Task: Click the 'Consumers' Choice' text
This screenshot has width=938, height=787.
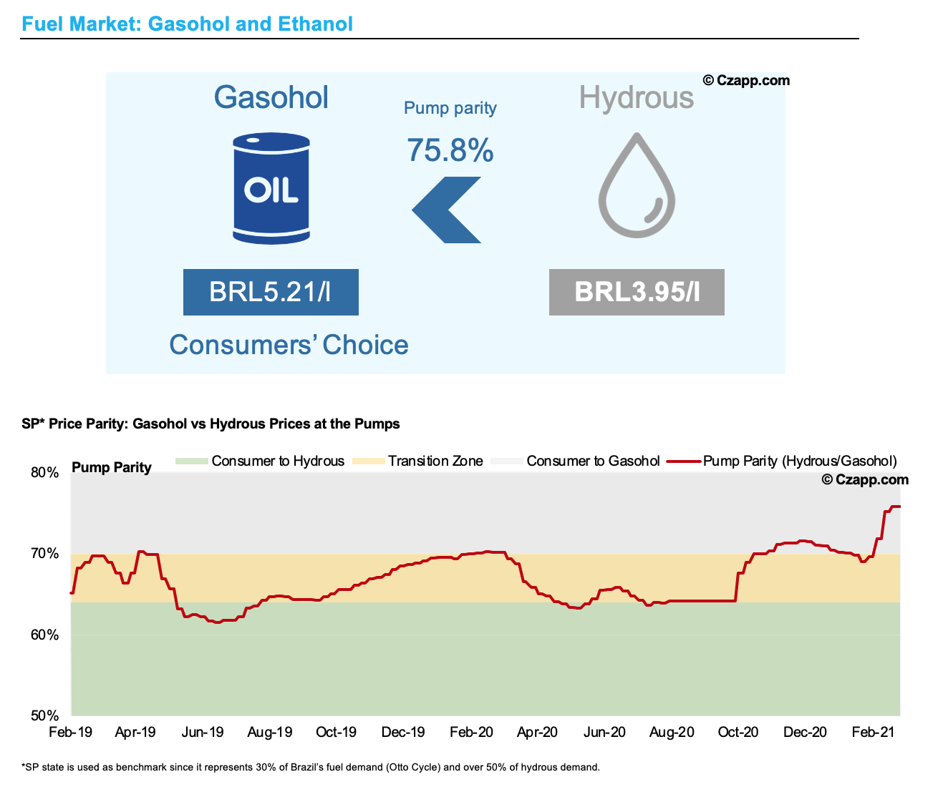Action: pos(289,345)
